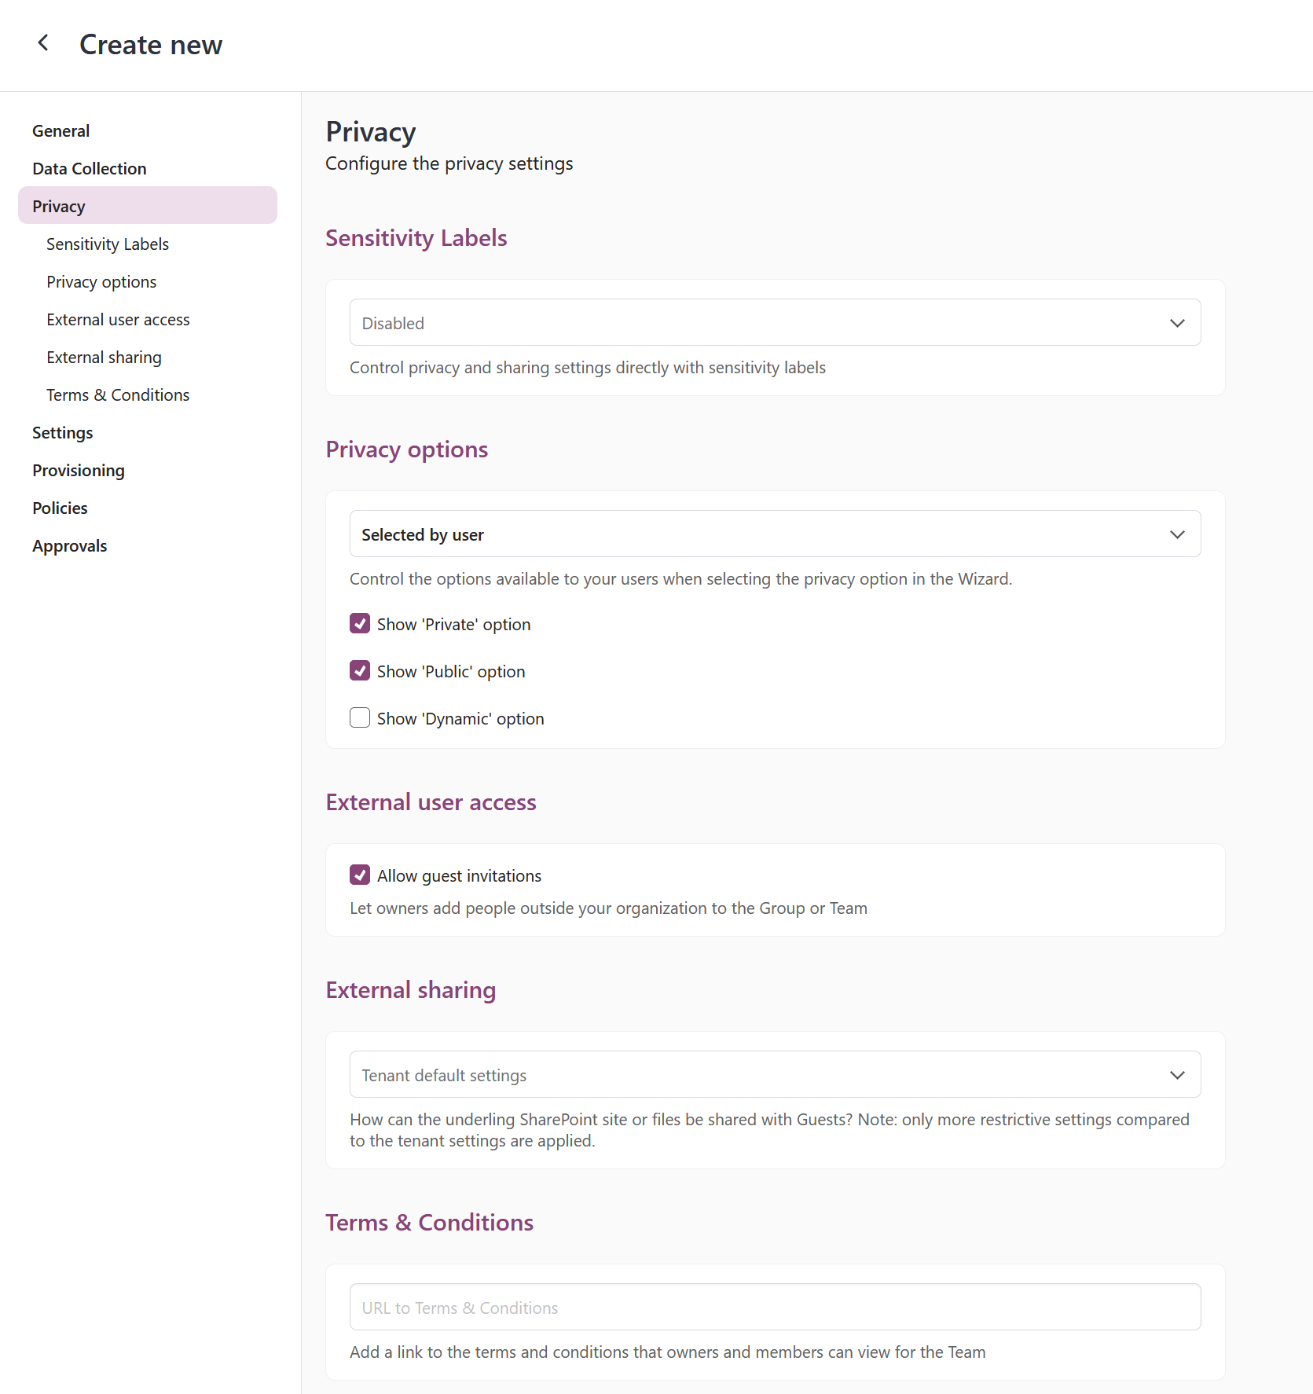Expand the Privacy options 'Selected by user' dropdown

774,534
